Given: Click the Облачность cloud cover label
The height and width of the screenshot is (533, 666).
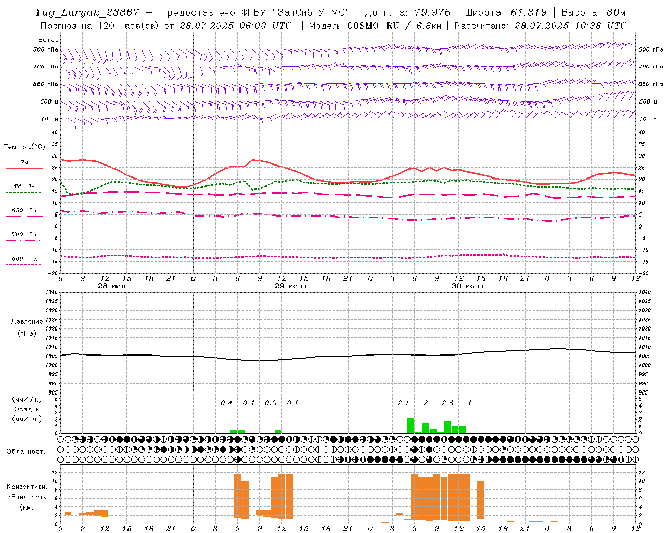Looking at the screenshot, I should pos(27,451).
